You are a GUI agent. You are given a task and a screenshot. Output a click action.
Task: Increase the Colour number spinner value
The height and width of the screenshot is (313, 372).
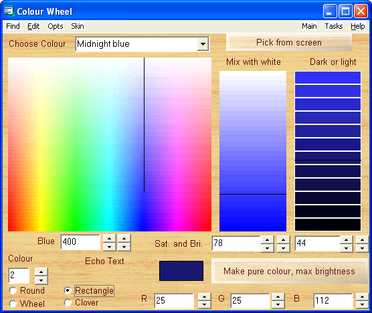click(41, 272)
